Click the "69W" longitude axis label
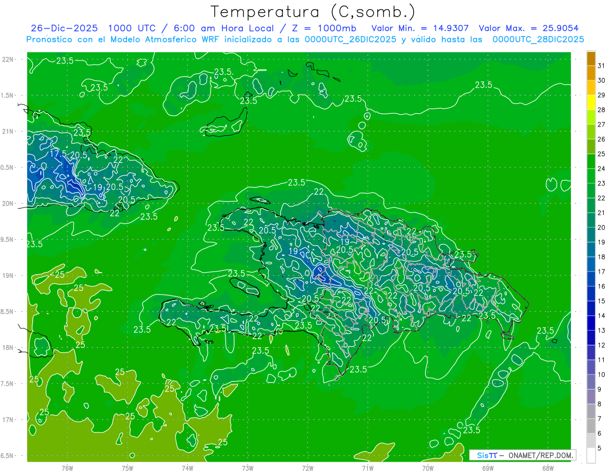This screenshot has height=475, width=615. coord(488,468)
